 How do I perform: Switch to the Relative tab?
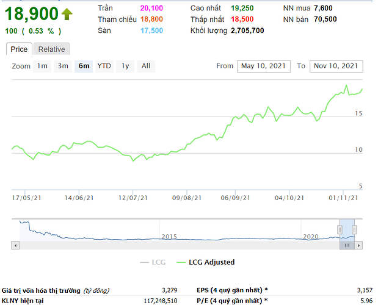51,49
